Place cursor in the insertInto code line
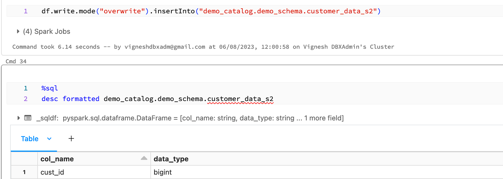 (x=211, y=11)
